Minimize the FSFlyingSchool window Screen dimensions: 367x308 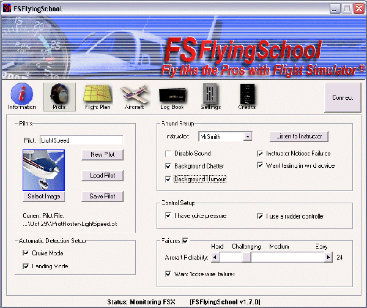click(335, 9)
